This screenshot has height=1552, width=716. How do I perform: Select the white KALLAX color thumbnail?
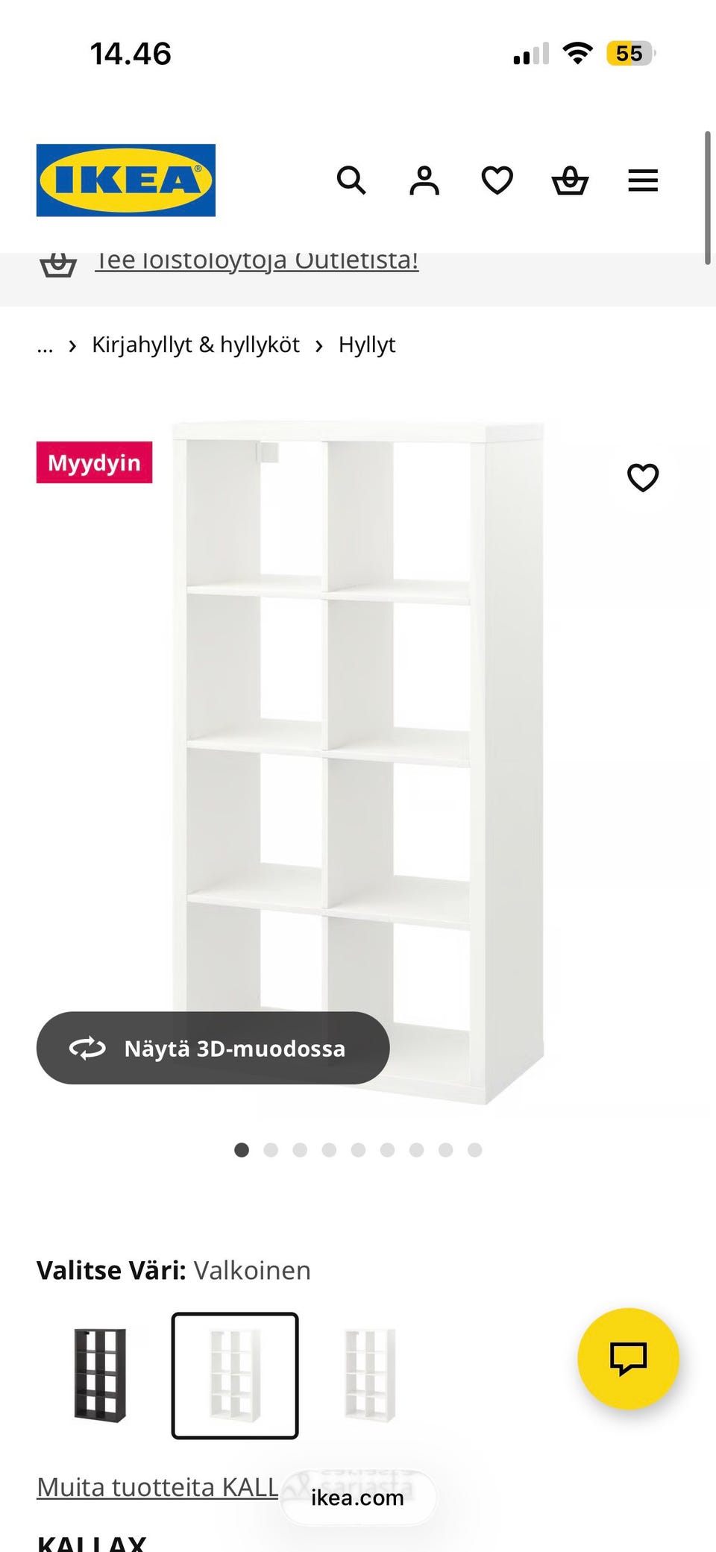(x=235, y=1375)
